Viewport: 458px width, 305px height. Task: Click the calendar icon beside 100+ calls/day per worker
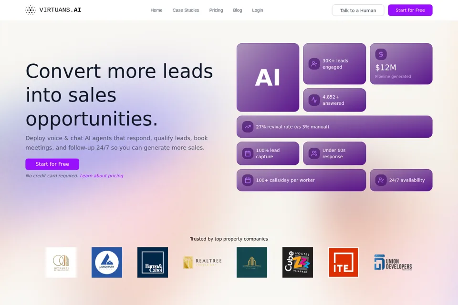coord(248,180)
